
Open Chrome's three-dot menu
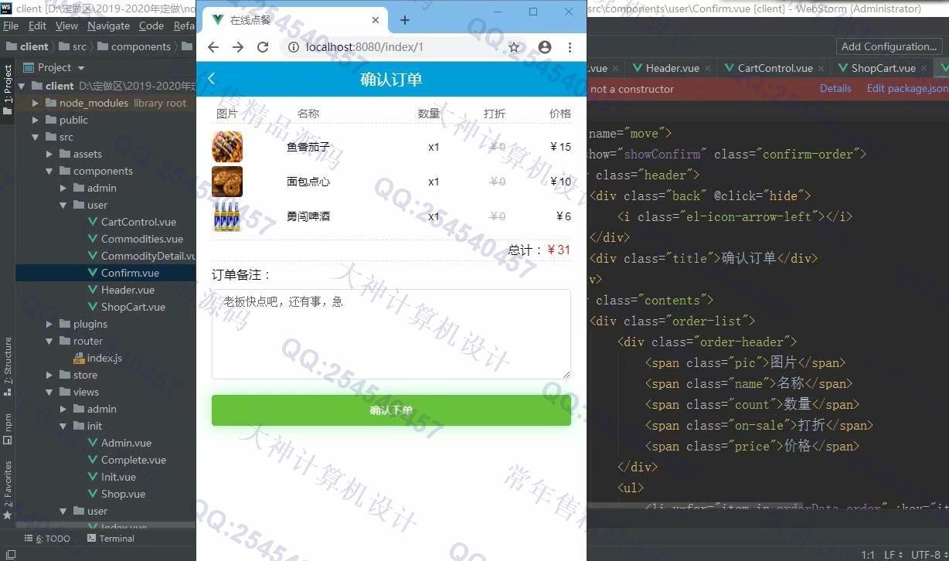pos(570,47)
